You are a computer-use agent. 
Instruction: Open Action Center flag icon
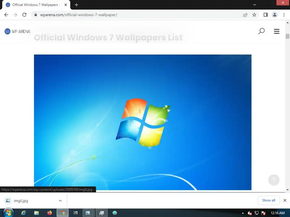(x=264, y=213)
